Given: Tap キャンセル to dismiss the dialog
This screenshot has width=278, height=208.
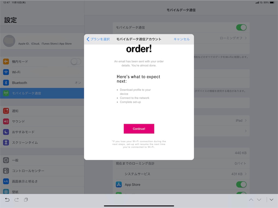Looking at the screenshot, I should 182,39.
